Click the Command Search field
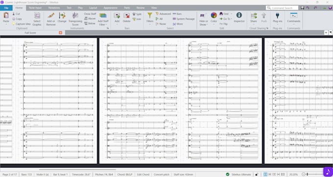Screen dimensions: 333x177 [282, 8]
